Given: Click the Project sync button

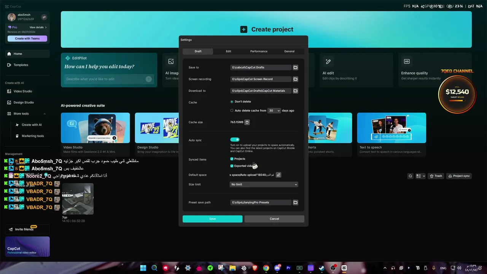Looking at the screenshot, I should 459,176.
